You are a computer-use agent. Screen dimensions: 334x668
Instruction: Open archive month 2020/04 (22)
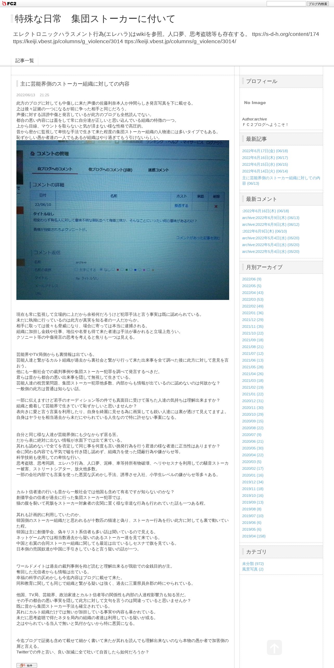tap(253, 455)
